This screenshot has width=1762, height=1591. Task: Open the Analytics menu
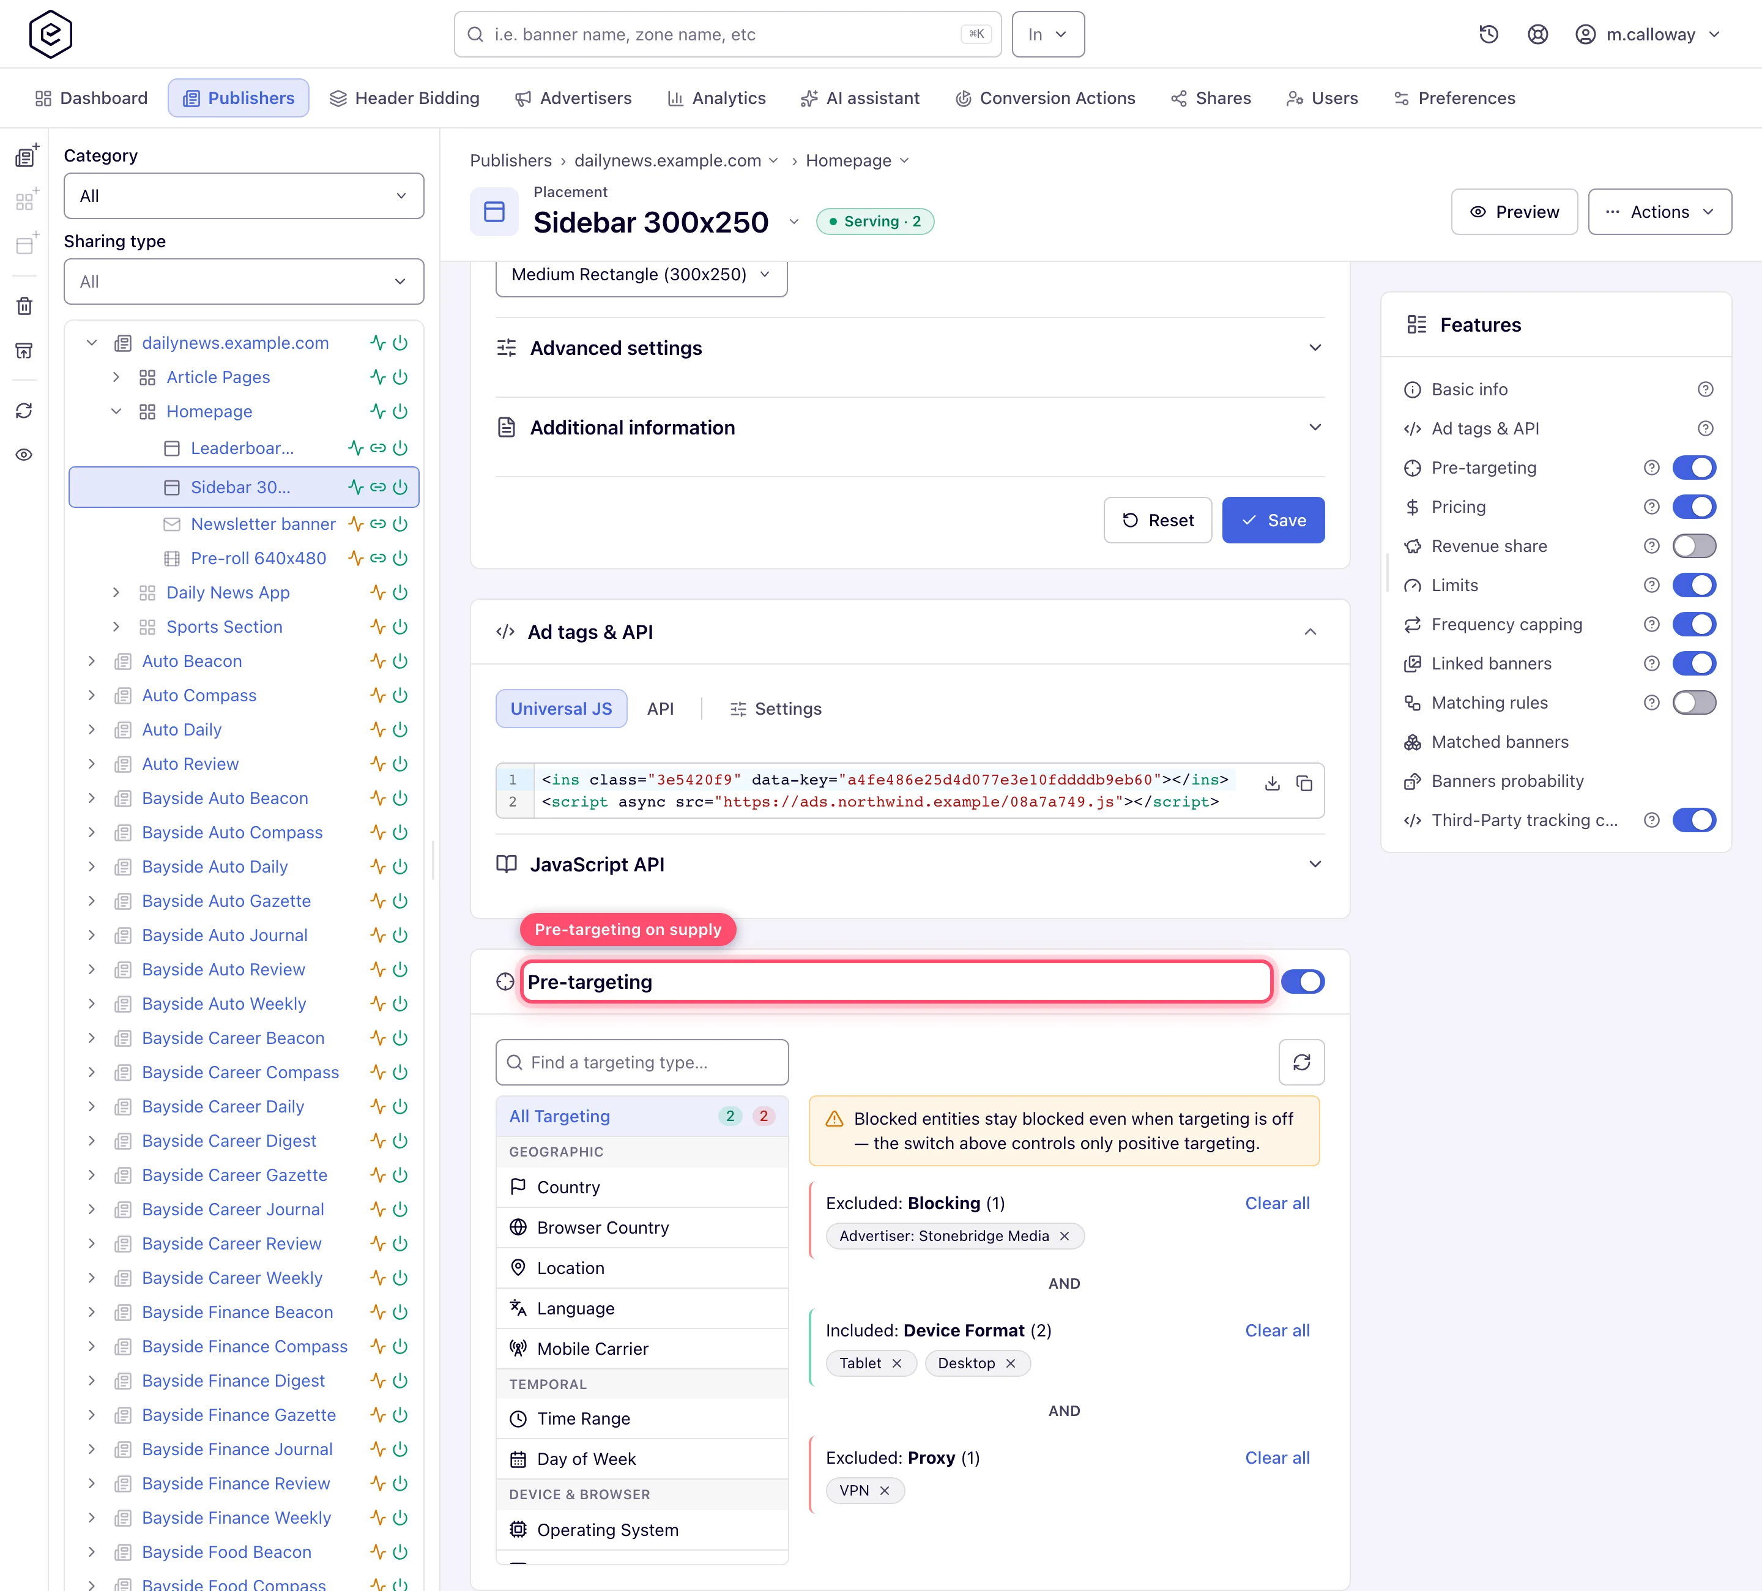click(x=716, y=98)
